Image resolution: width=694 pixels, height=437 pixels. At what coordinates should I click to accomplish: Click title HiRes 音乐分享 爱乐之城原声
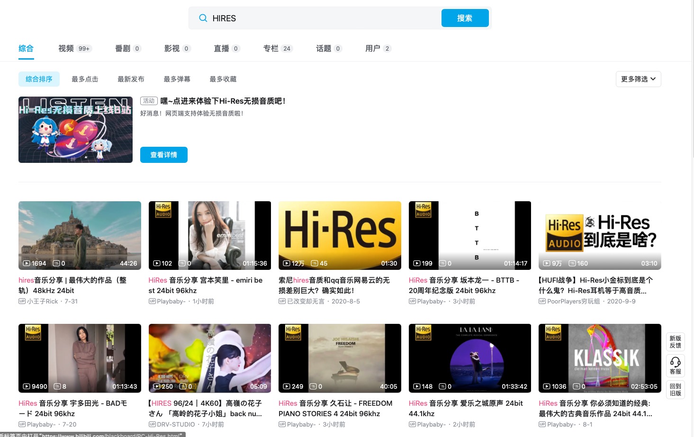[466, 409]
